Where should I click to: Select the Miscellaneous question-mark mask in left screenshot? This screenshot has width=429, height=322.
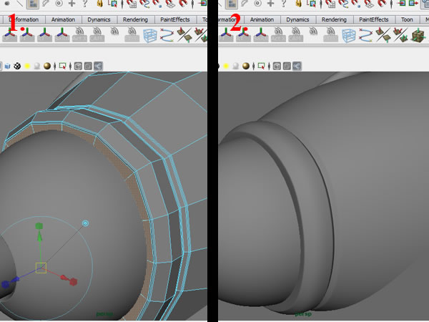pyautogui.click(x=85, y=4)
